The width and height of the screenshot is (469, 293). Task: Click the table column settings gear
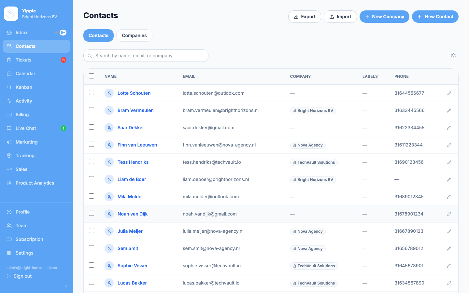(453, 56)
